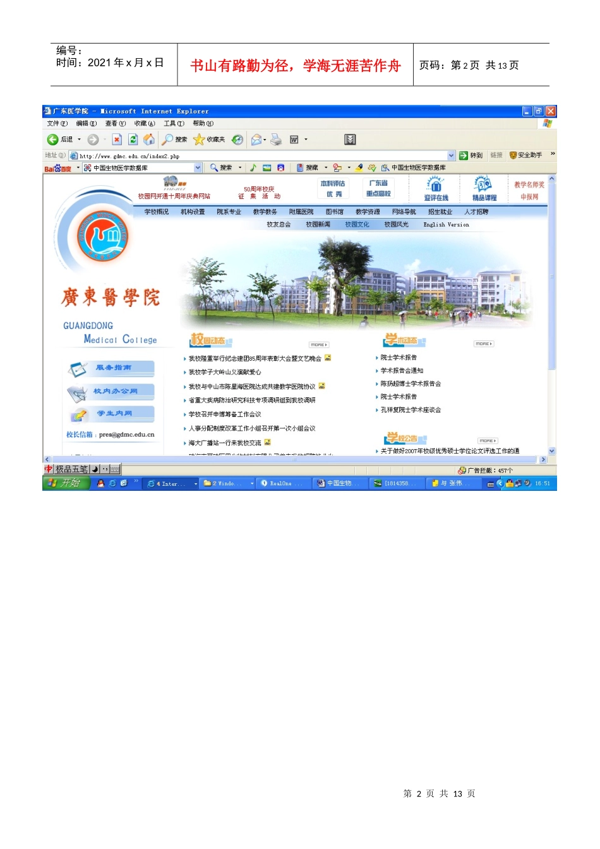Expand the Baidu 搜藏 dropdown arrow

[x=326, y=168]
